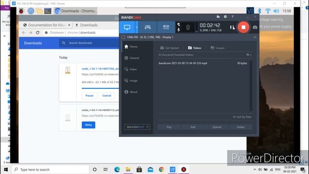Click Windows taskbar search box
This screenshot has width=309, height=174.
tap(50, 170)
